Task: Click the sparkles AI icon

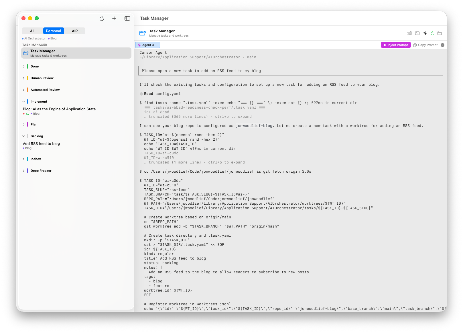Action: pos(425,33)
